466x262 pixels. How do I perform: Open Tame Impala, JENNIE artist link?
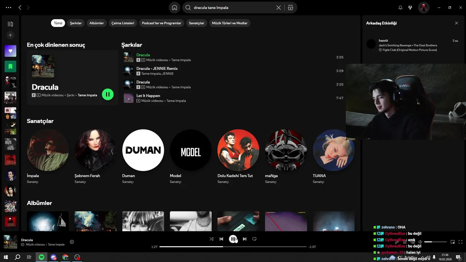click(157, 74)
